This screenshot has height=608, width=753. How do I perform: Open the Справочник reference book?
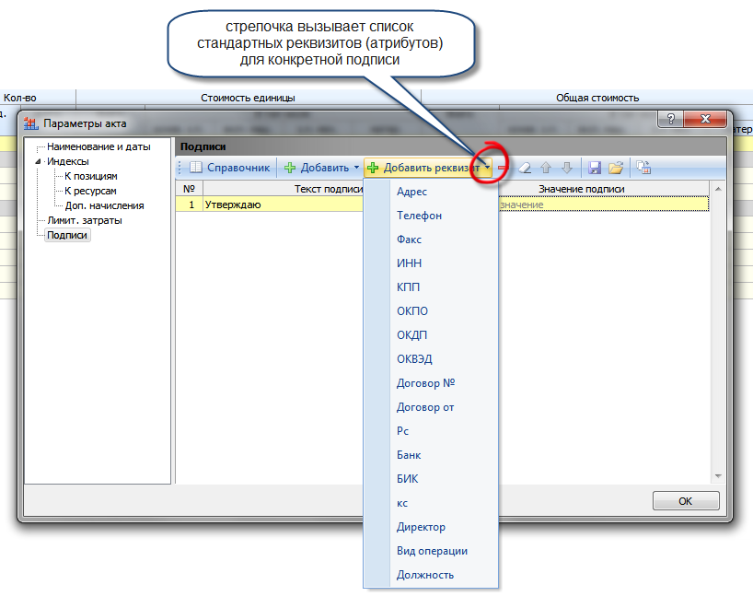click(x=229, y=168)
